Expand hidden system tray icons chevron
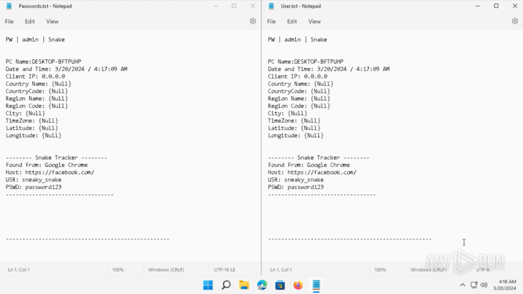Screen dimensions: 523x294 (x=463, y=285)
